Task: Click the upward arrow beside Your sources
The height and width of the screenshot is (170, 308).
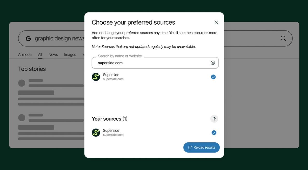Action: (214, 119)
